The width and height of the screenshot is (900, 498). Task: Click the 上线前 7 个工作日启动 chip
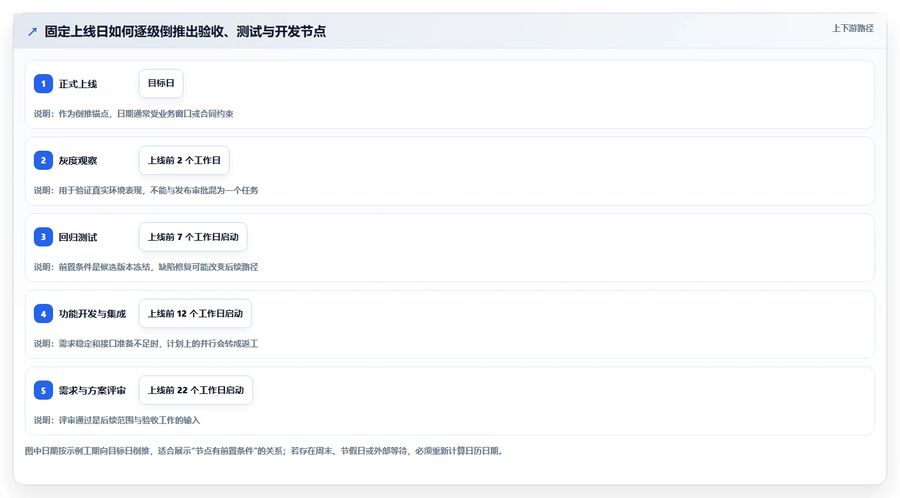[x=193, y=237]
